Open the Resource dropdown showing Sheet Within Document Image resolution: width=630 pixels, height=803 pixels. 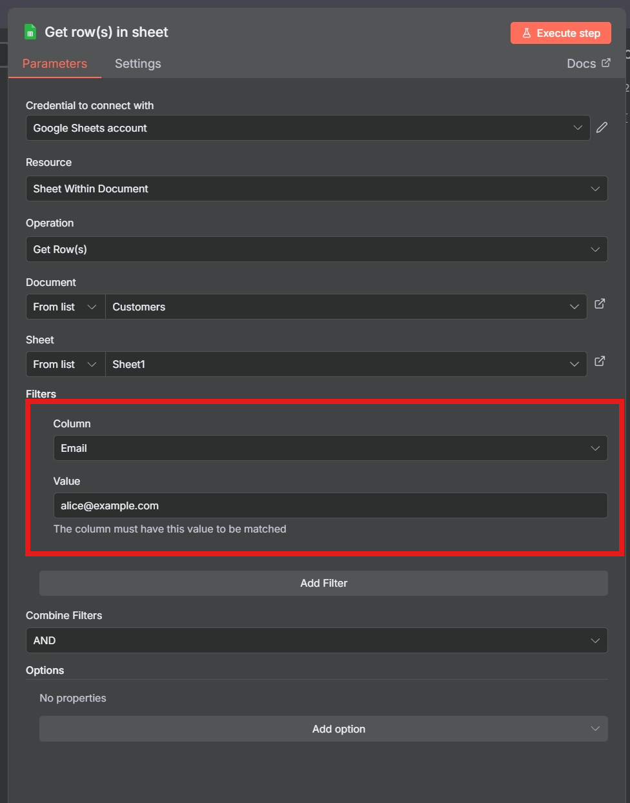316,188
